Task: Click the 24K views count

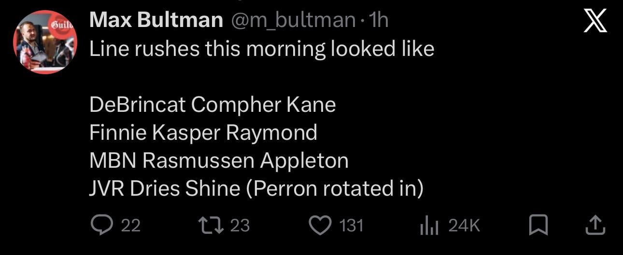Action: click(x=464, y=225)
